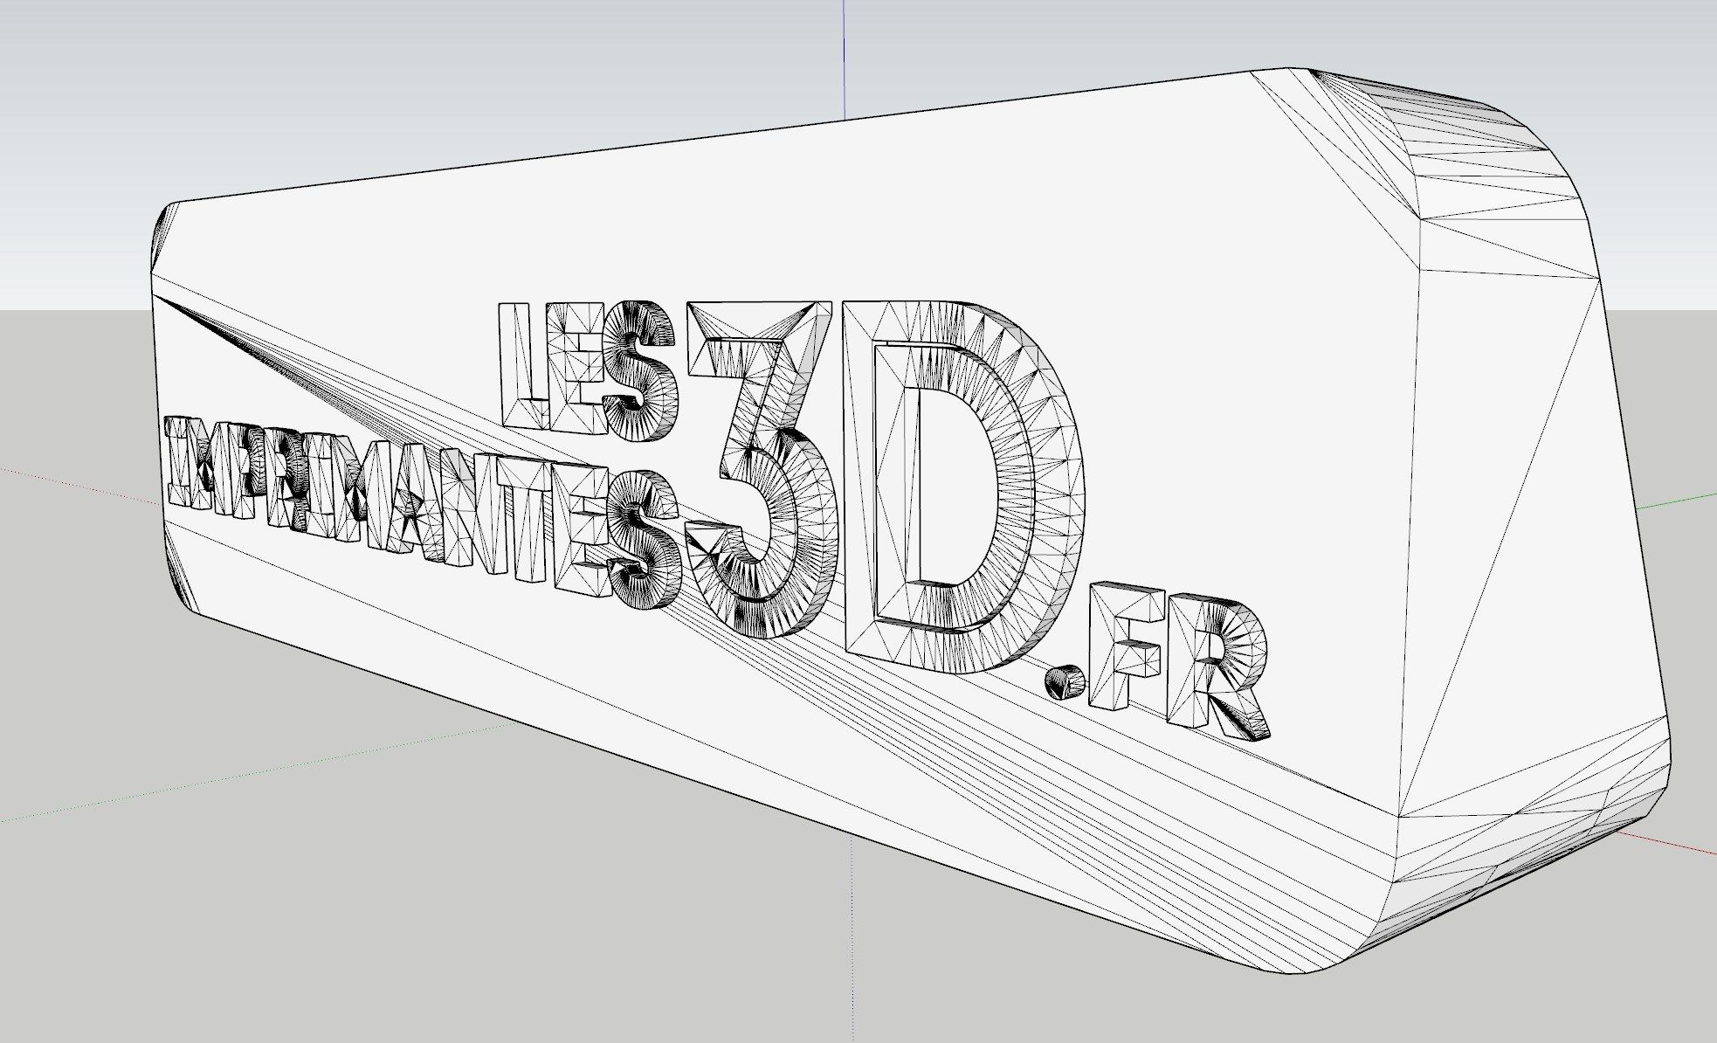1717x1043 pixels.
Task: Select the cylindrical dot before FR
Action: pyautogui.click(x=1065, y=681)
